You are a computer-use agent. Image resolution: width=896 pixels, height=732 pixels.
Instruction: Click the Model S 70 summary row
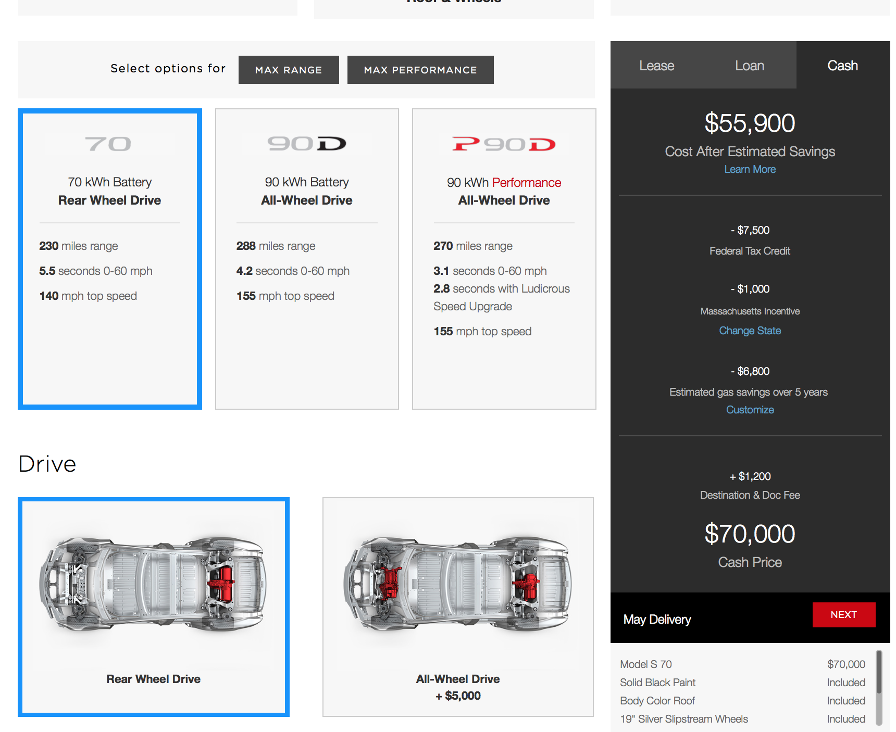(743, 664)
